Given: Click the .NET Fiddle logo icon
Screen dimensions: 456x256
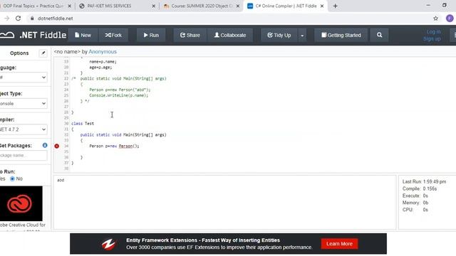Looking at the screenshot, I should (x=7, y=35).
